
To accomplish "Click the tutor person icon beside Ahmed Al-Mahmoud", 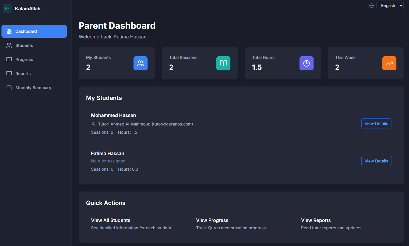I will tap(93, 124).
